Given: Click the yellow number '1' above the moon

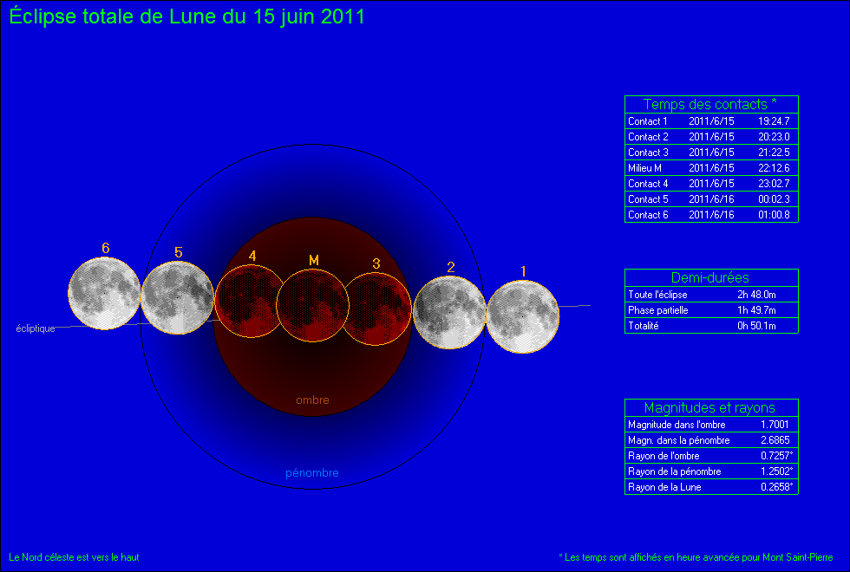Looking at the screenshot, I should pos(523,271).
